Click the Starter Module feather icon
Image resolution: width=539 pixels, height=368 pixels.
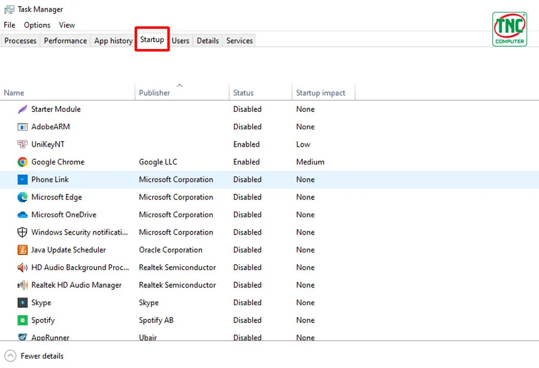[22, 110]
